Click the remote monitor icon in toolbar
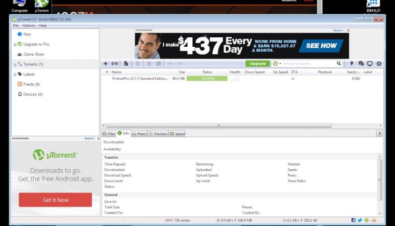Screen dimensions: 395x226 pos(370,64)
